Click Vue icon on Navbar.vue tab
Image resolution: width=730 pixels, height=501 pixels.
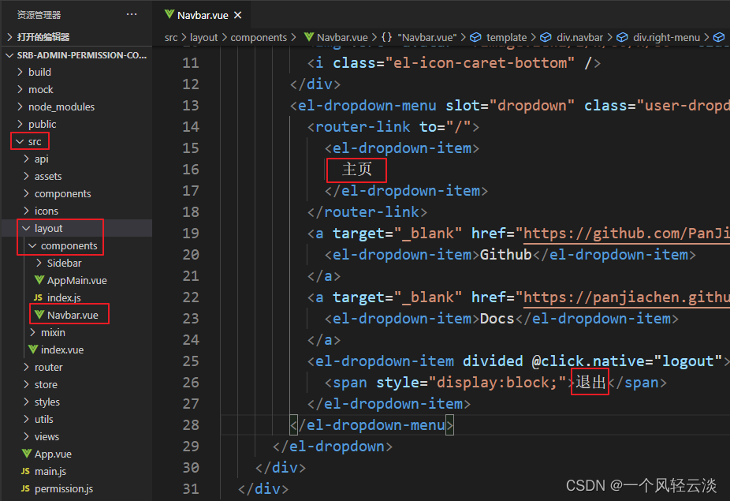[x=169, y=14]
